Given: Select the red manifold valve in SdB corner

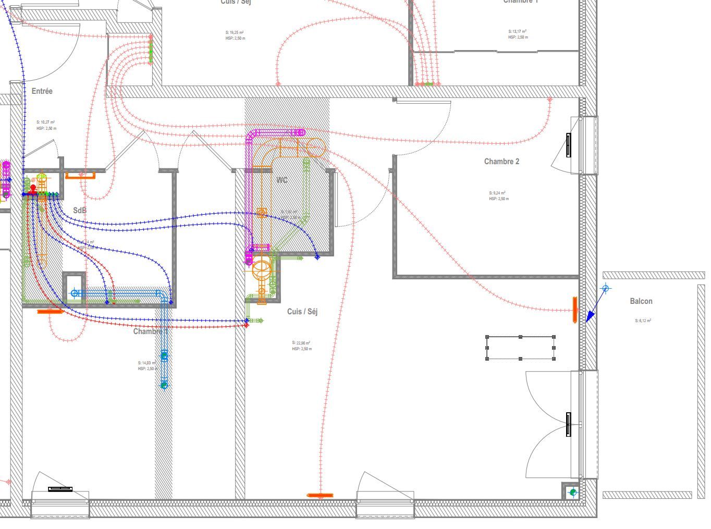Looking at the screenshot, I should [x=33, y=189].
